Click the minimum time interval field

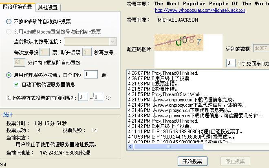(83, 97)
